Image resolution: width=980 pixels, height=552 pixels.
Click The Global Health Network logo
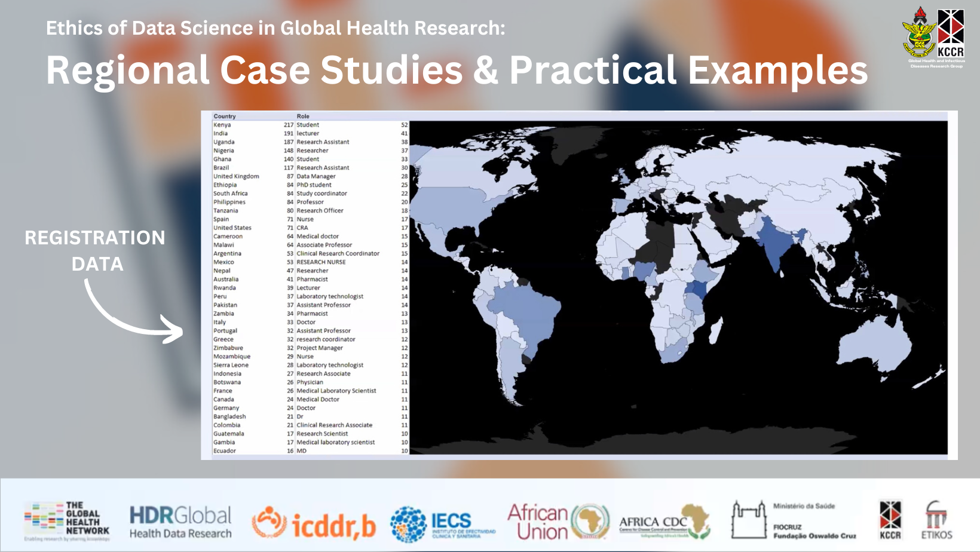point(67,522)
